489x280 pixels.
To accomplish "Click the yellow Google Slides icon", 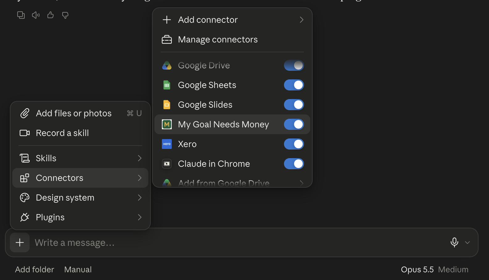I will [167, 105].
